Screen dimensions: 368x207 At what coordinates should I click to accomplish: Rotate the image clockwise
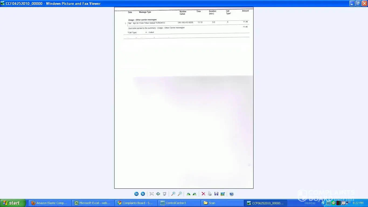[188, 194]
